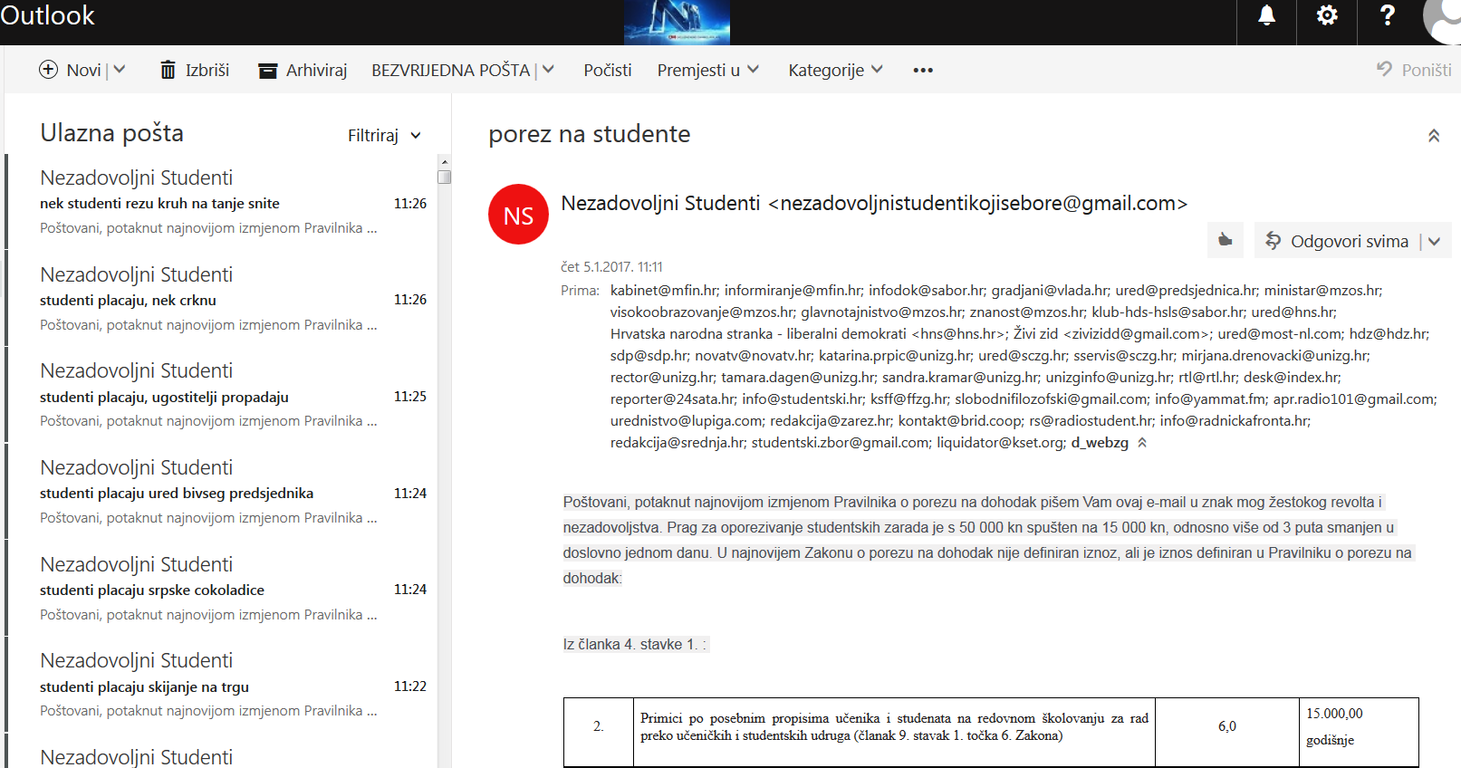This screenshot has width=1461, height=768.
Task: Click the Izbriši button
Action: tap(195, 70)
